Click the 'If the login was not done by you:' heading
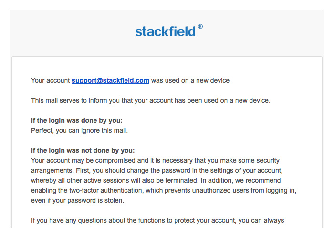Screen dimensions: 334x238 83,150
